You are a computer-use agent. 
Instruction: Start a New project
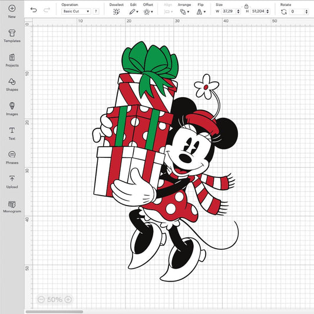[x=12, y=11]
